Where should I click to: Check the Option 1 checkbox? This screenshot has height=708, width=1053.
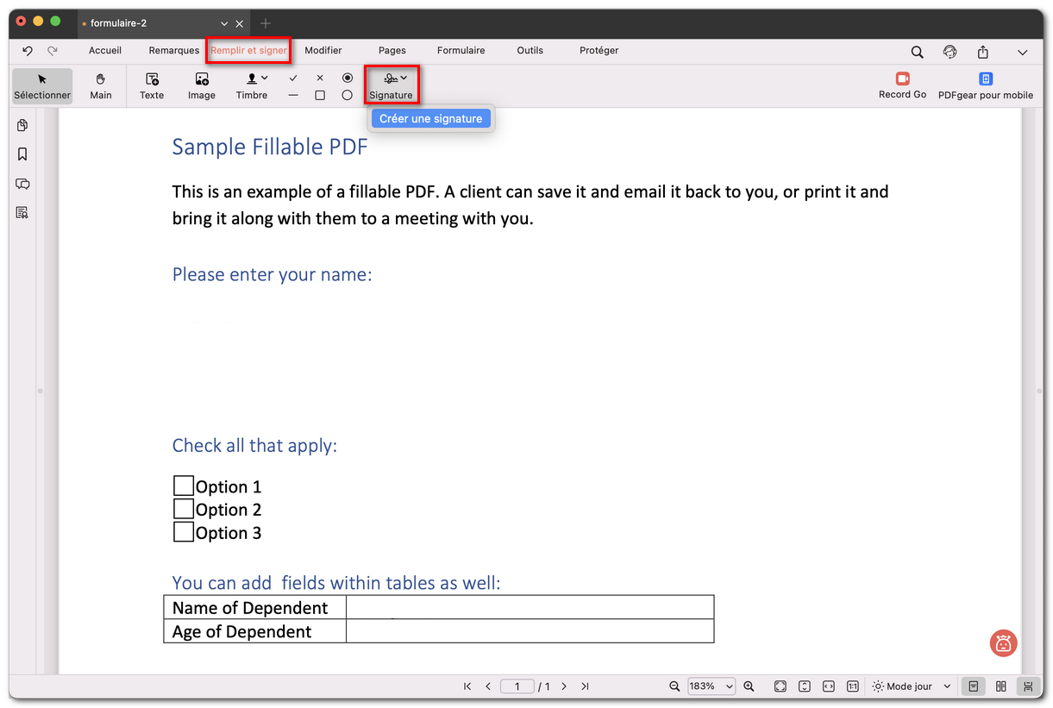[184, 486]
